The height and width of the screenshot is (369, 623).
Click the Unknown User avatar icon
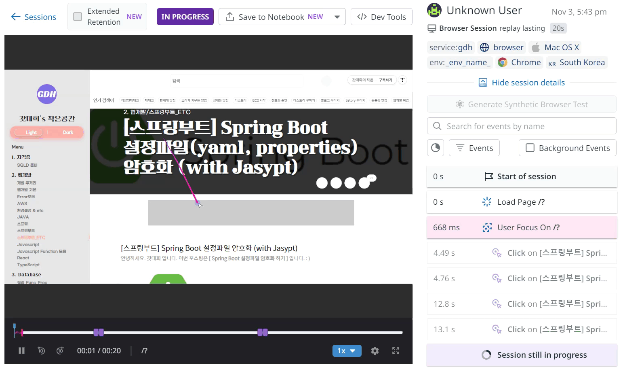point(434,11)
